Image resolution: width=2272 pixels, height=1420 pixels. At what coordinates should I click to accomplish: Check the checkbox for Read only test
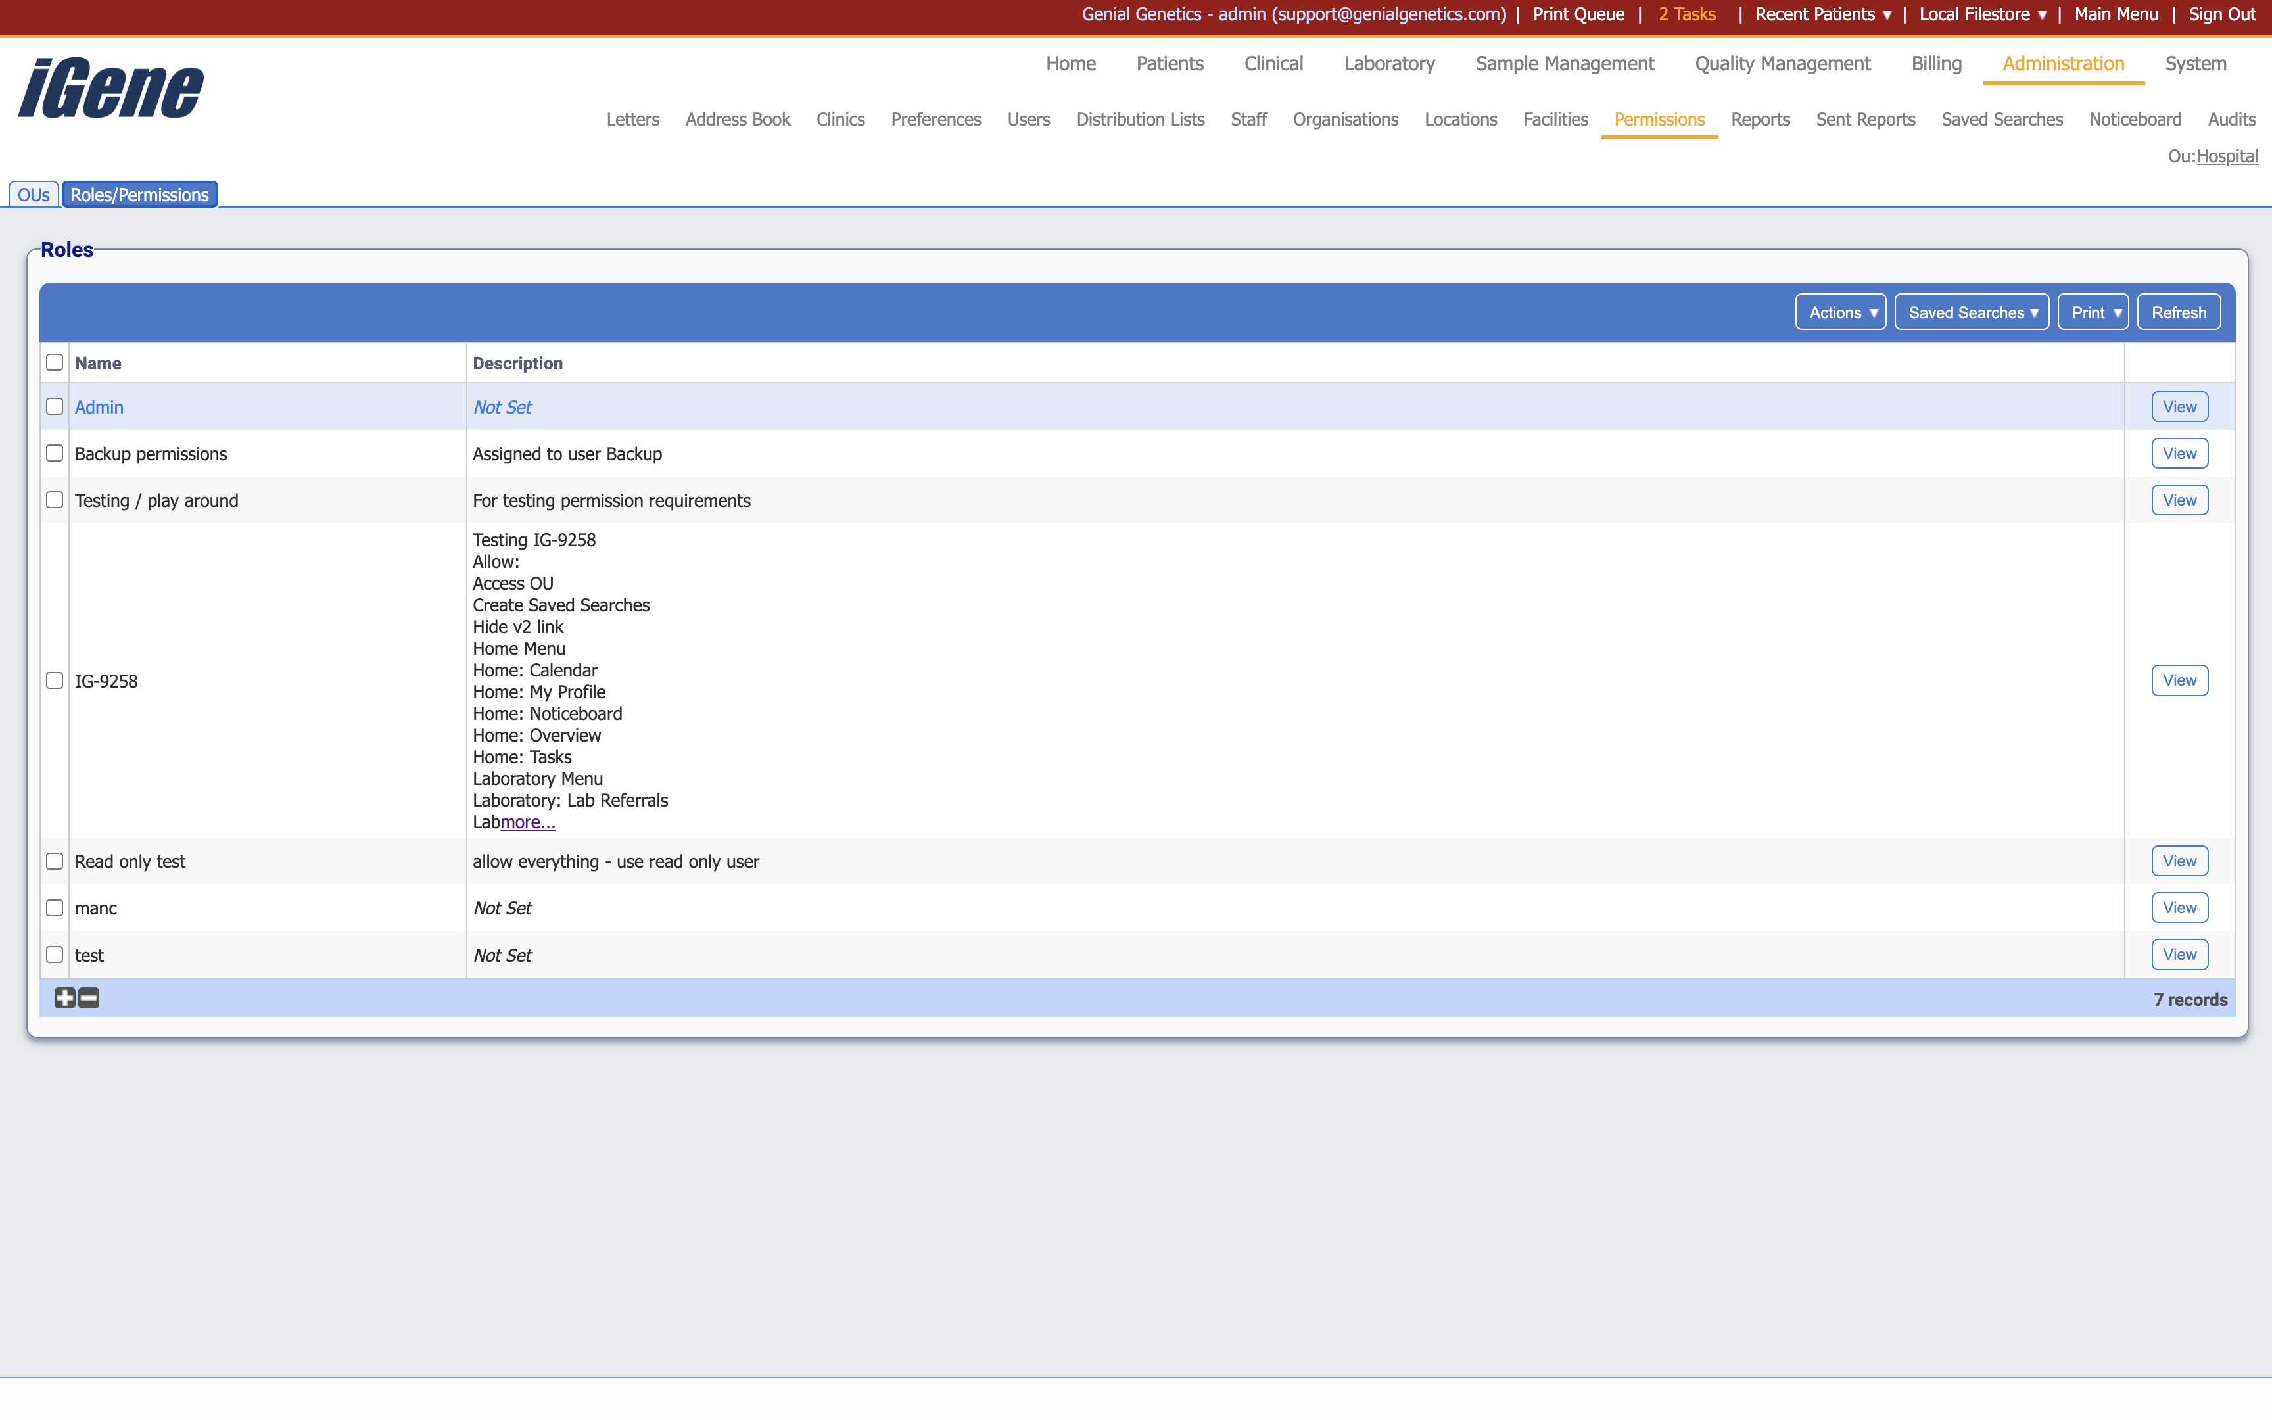(55, 861)
